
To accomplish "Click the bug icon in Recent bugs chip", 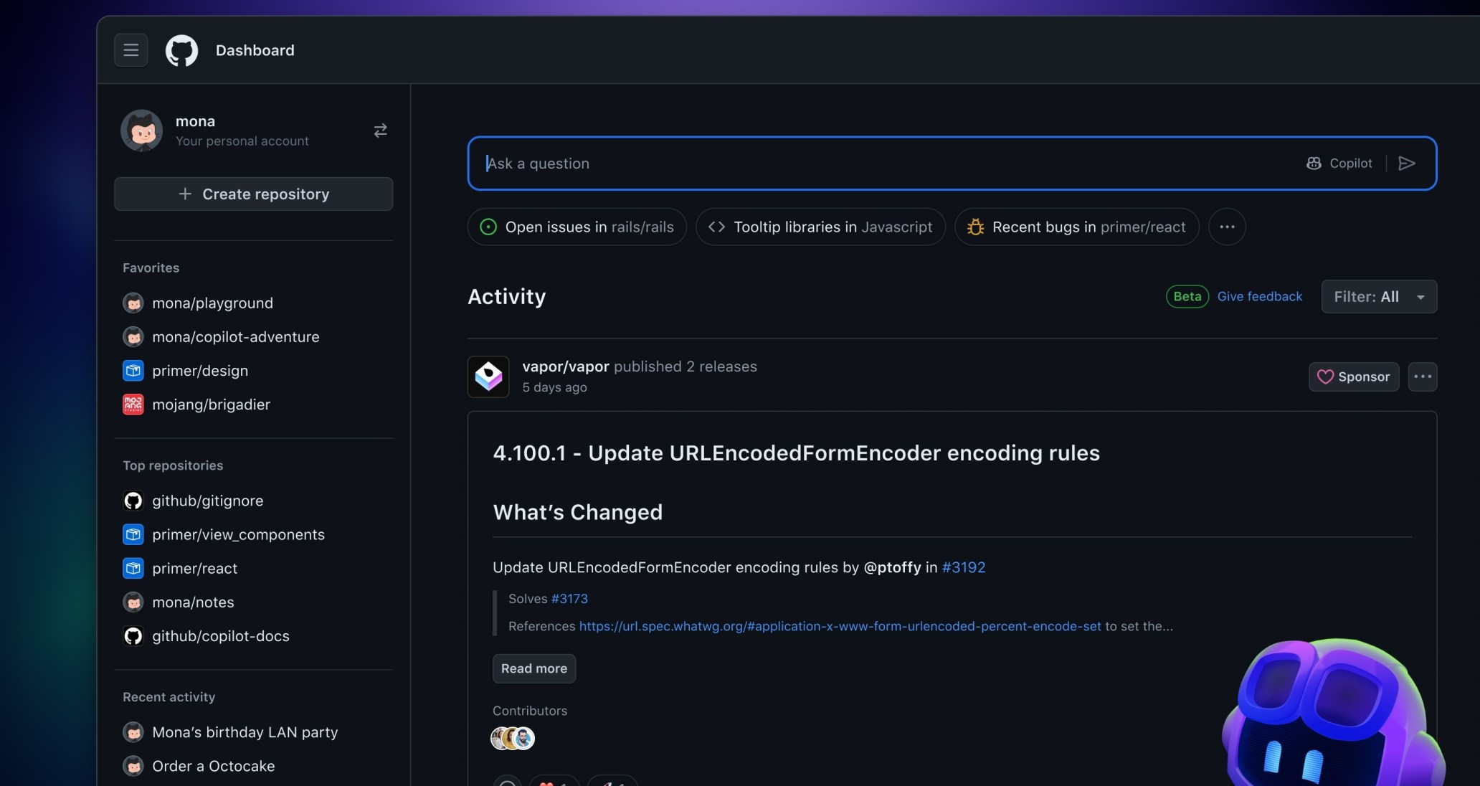I will (x=975, y=227).
